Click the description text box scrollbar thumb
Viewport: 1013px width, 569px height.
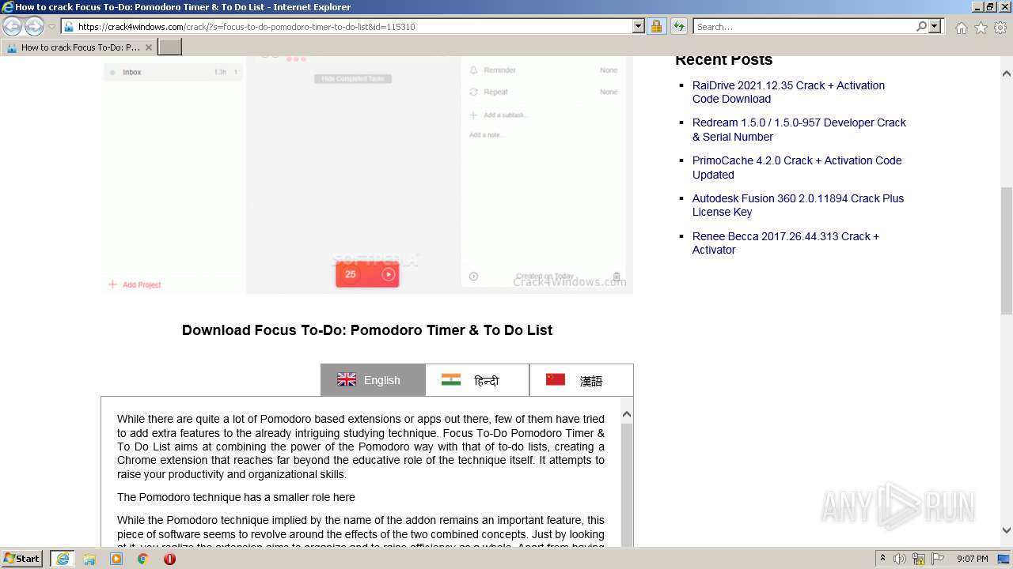click(x=627, y=484)
